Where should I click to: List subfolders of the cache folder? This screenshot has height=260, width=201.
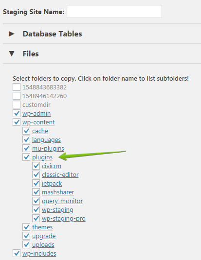(40, 131)
